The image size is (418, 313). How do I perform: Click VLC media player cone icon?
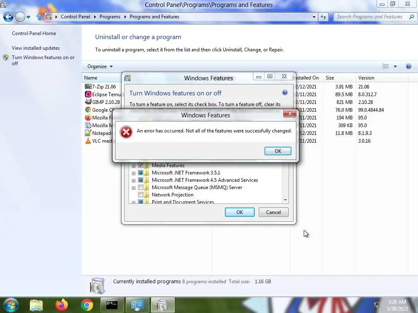[88, 141]
